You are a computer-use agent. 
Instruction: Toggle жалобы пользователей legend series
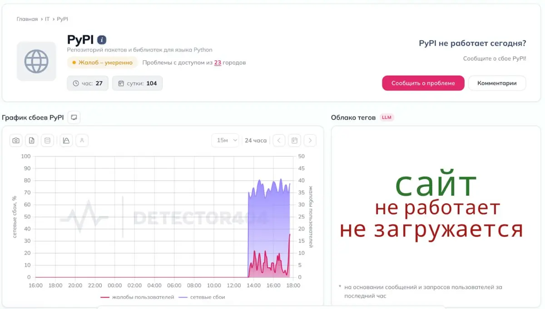tap(137, 297)
